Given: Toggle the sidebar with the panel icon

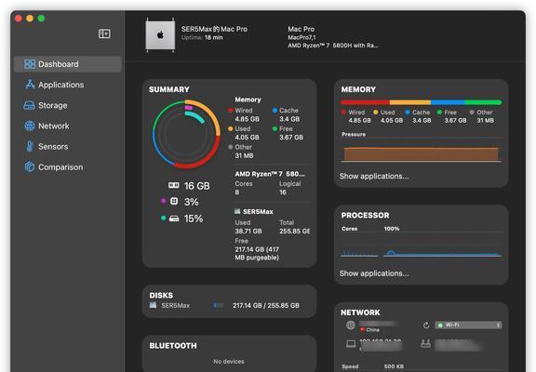Looking at the screenshot, I should tap(104, 33).
